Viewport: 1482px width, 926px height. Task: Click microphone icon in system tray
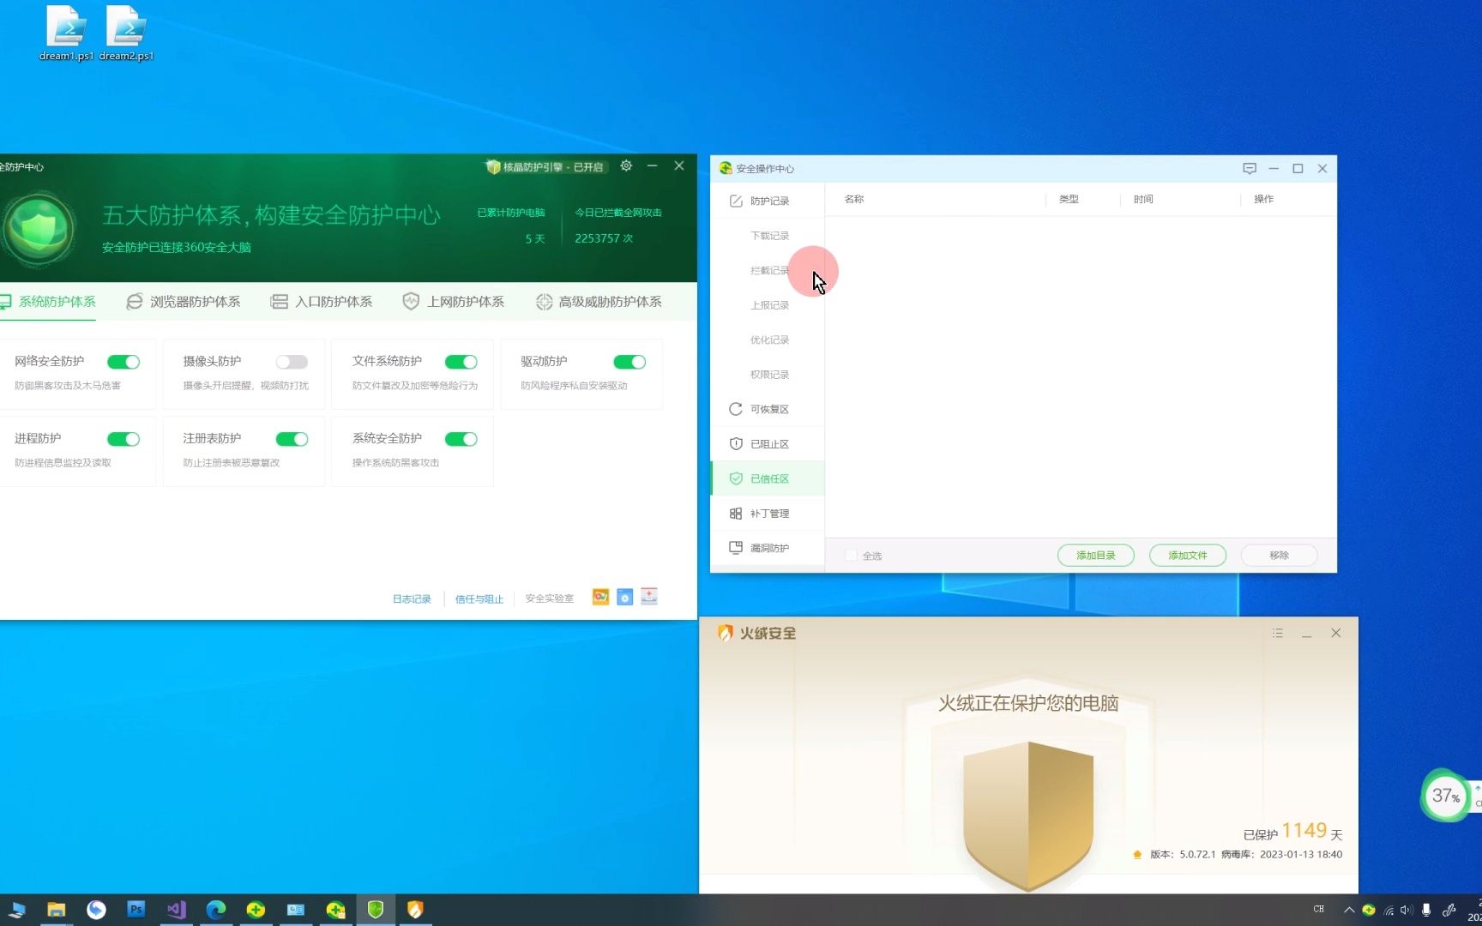1426,911
